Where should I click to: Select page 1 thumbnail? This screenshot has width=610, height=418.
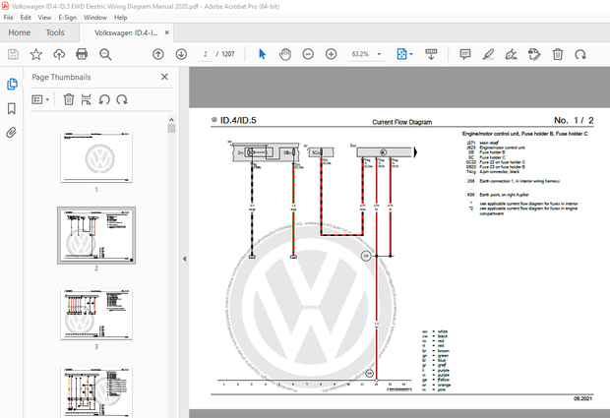tap(96, 157)
